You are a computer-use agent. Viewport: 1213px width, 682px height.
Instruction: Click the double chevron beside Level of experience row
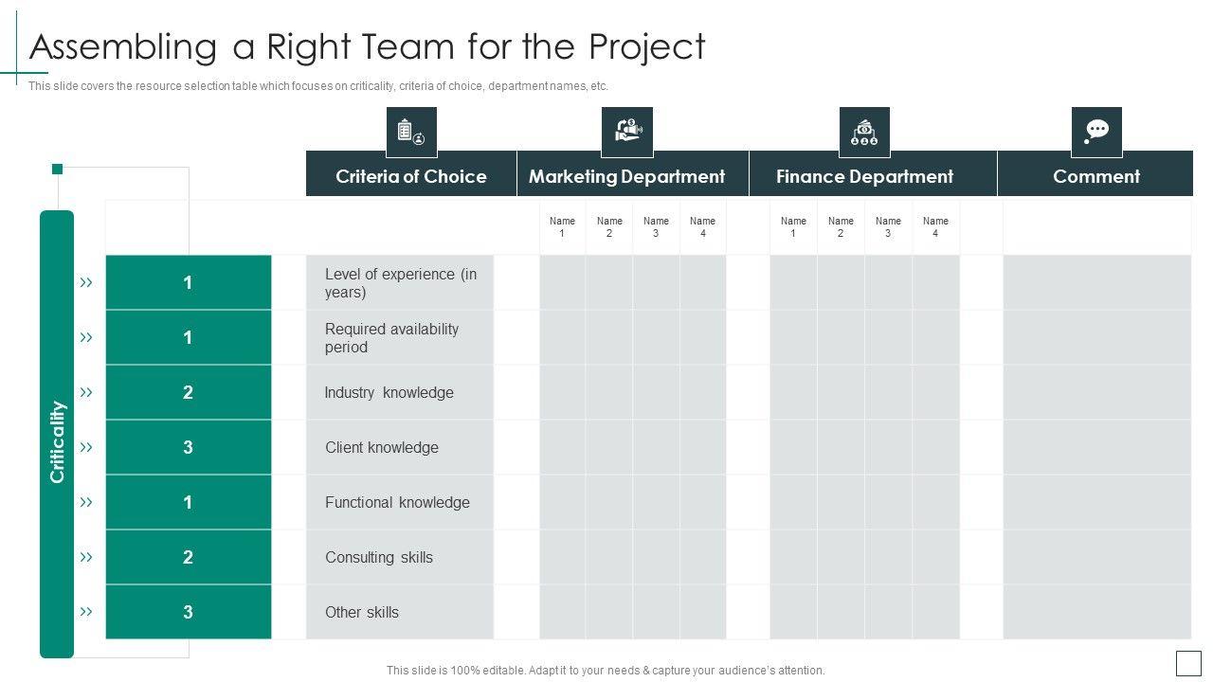point(86,282)
